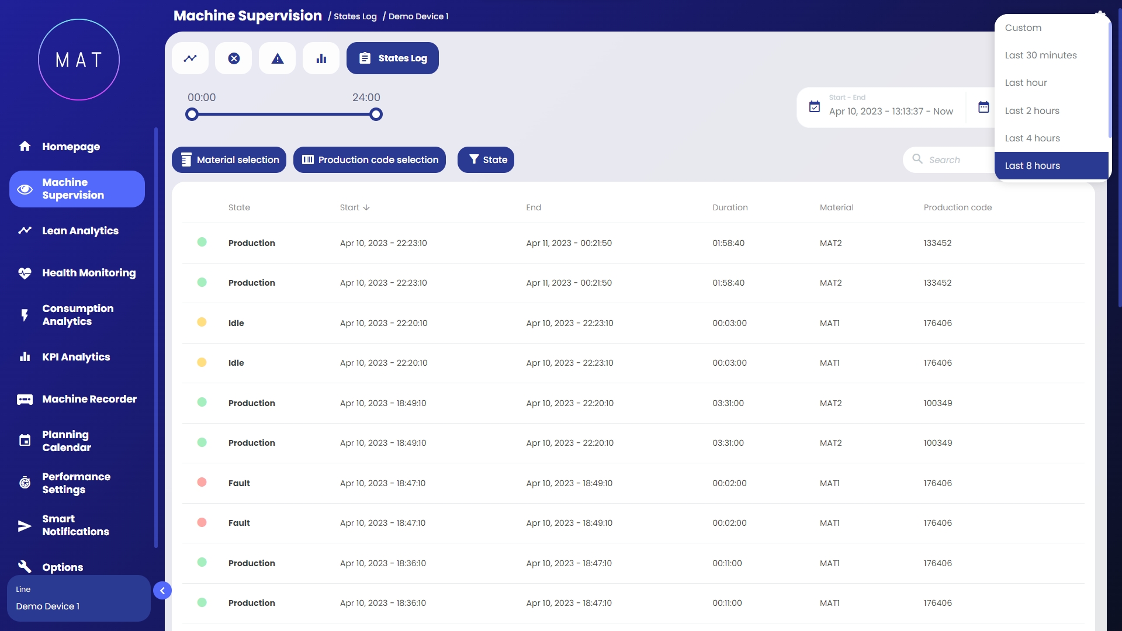Click the calendar icon beside date range
This screenshot has width=1122, height=631.
pos(984,108)
